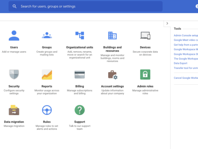Viewport: 198px width, 149px height.
Task: Click the Data migration title
Action: (14, 122)
